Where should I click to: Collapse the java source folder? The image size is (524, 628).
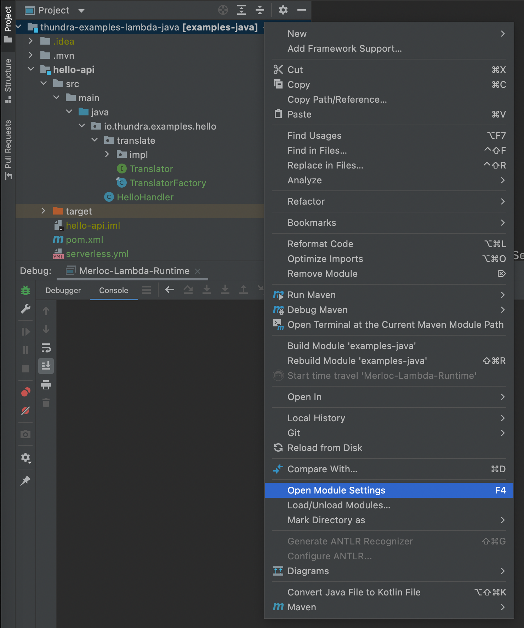click(x=69, y=112)
